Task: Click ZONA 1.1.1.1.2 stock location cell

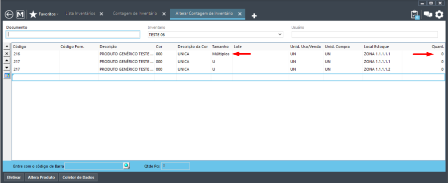Action: (x=377, y=69)
